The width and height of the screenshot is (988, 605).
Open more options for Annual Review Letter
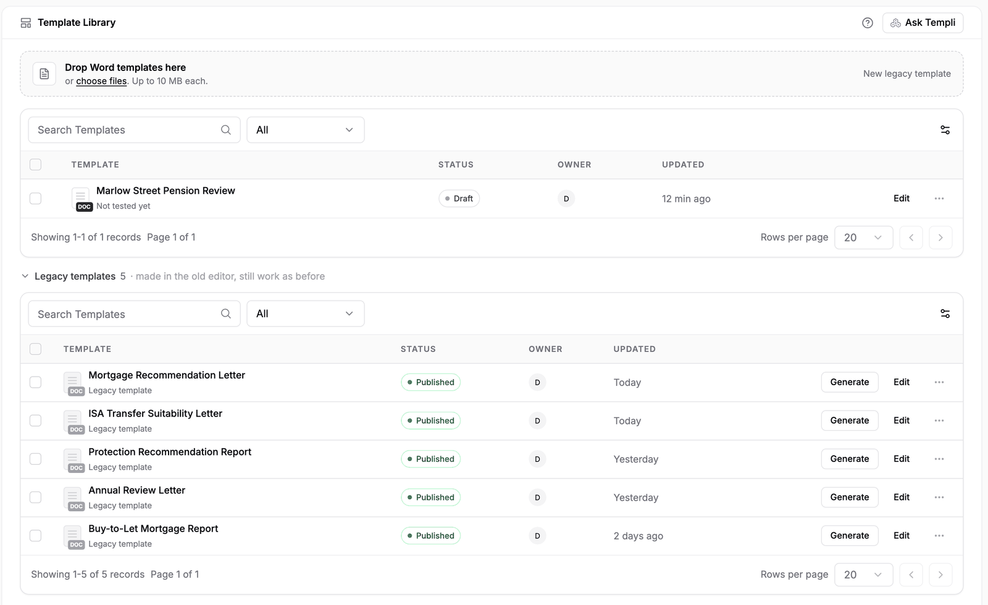939,497
